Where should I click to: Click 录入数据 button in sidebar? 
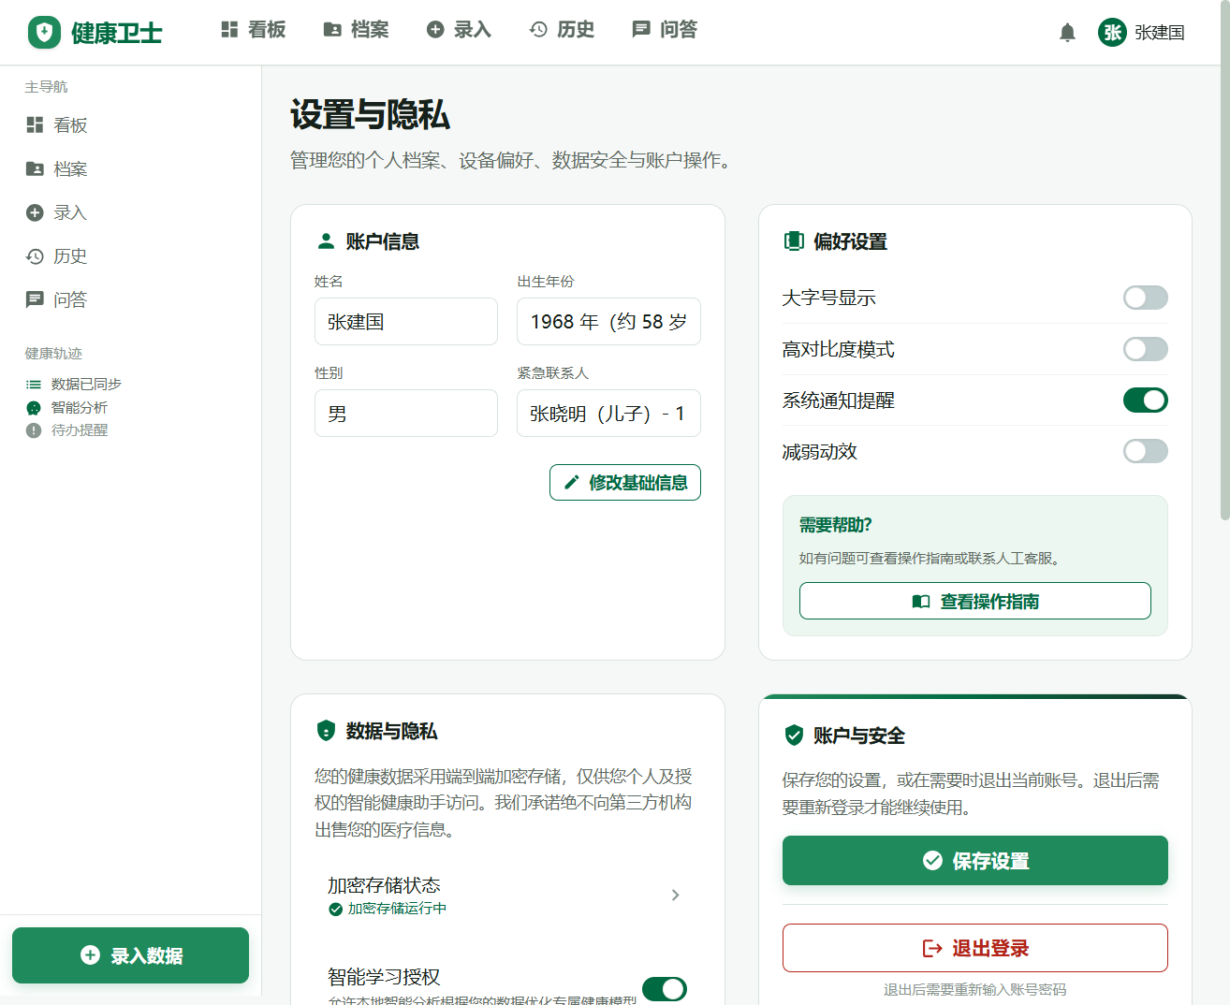point(130,955)
